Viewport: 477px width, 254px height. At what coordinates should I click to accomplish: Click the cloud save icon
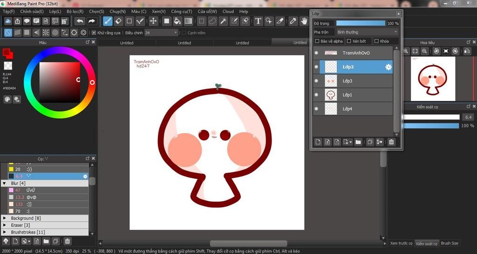point(8,21)
